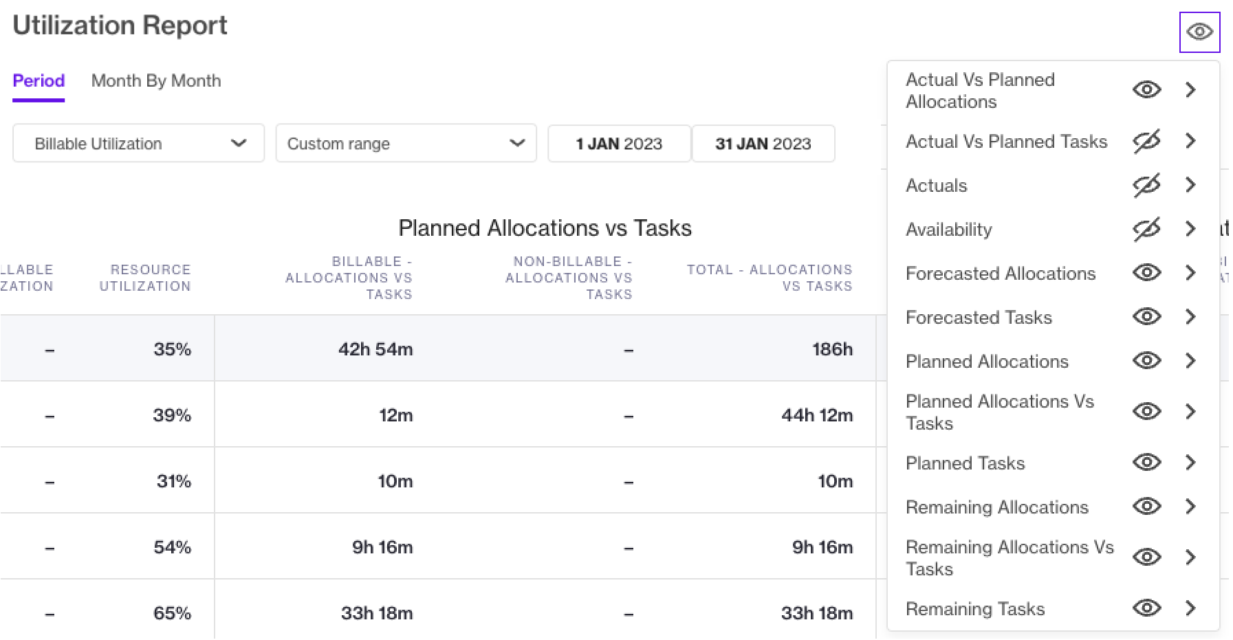
Task: Toggle visibility of Planned Tasks
Action: click(1146, 463)
